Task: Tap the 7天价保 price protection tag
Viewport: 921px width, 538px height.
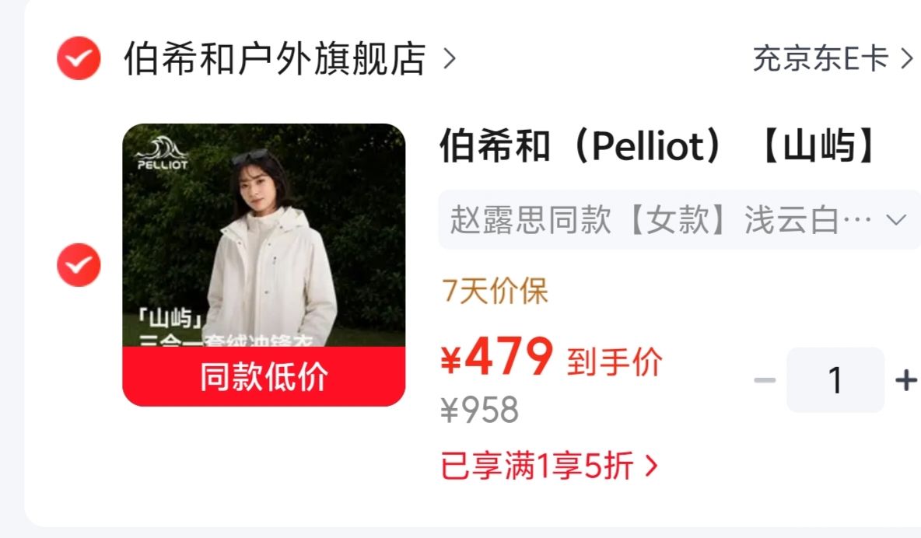Action: click(x=495, y=291)
